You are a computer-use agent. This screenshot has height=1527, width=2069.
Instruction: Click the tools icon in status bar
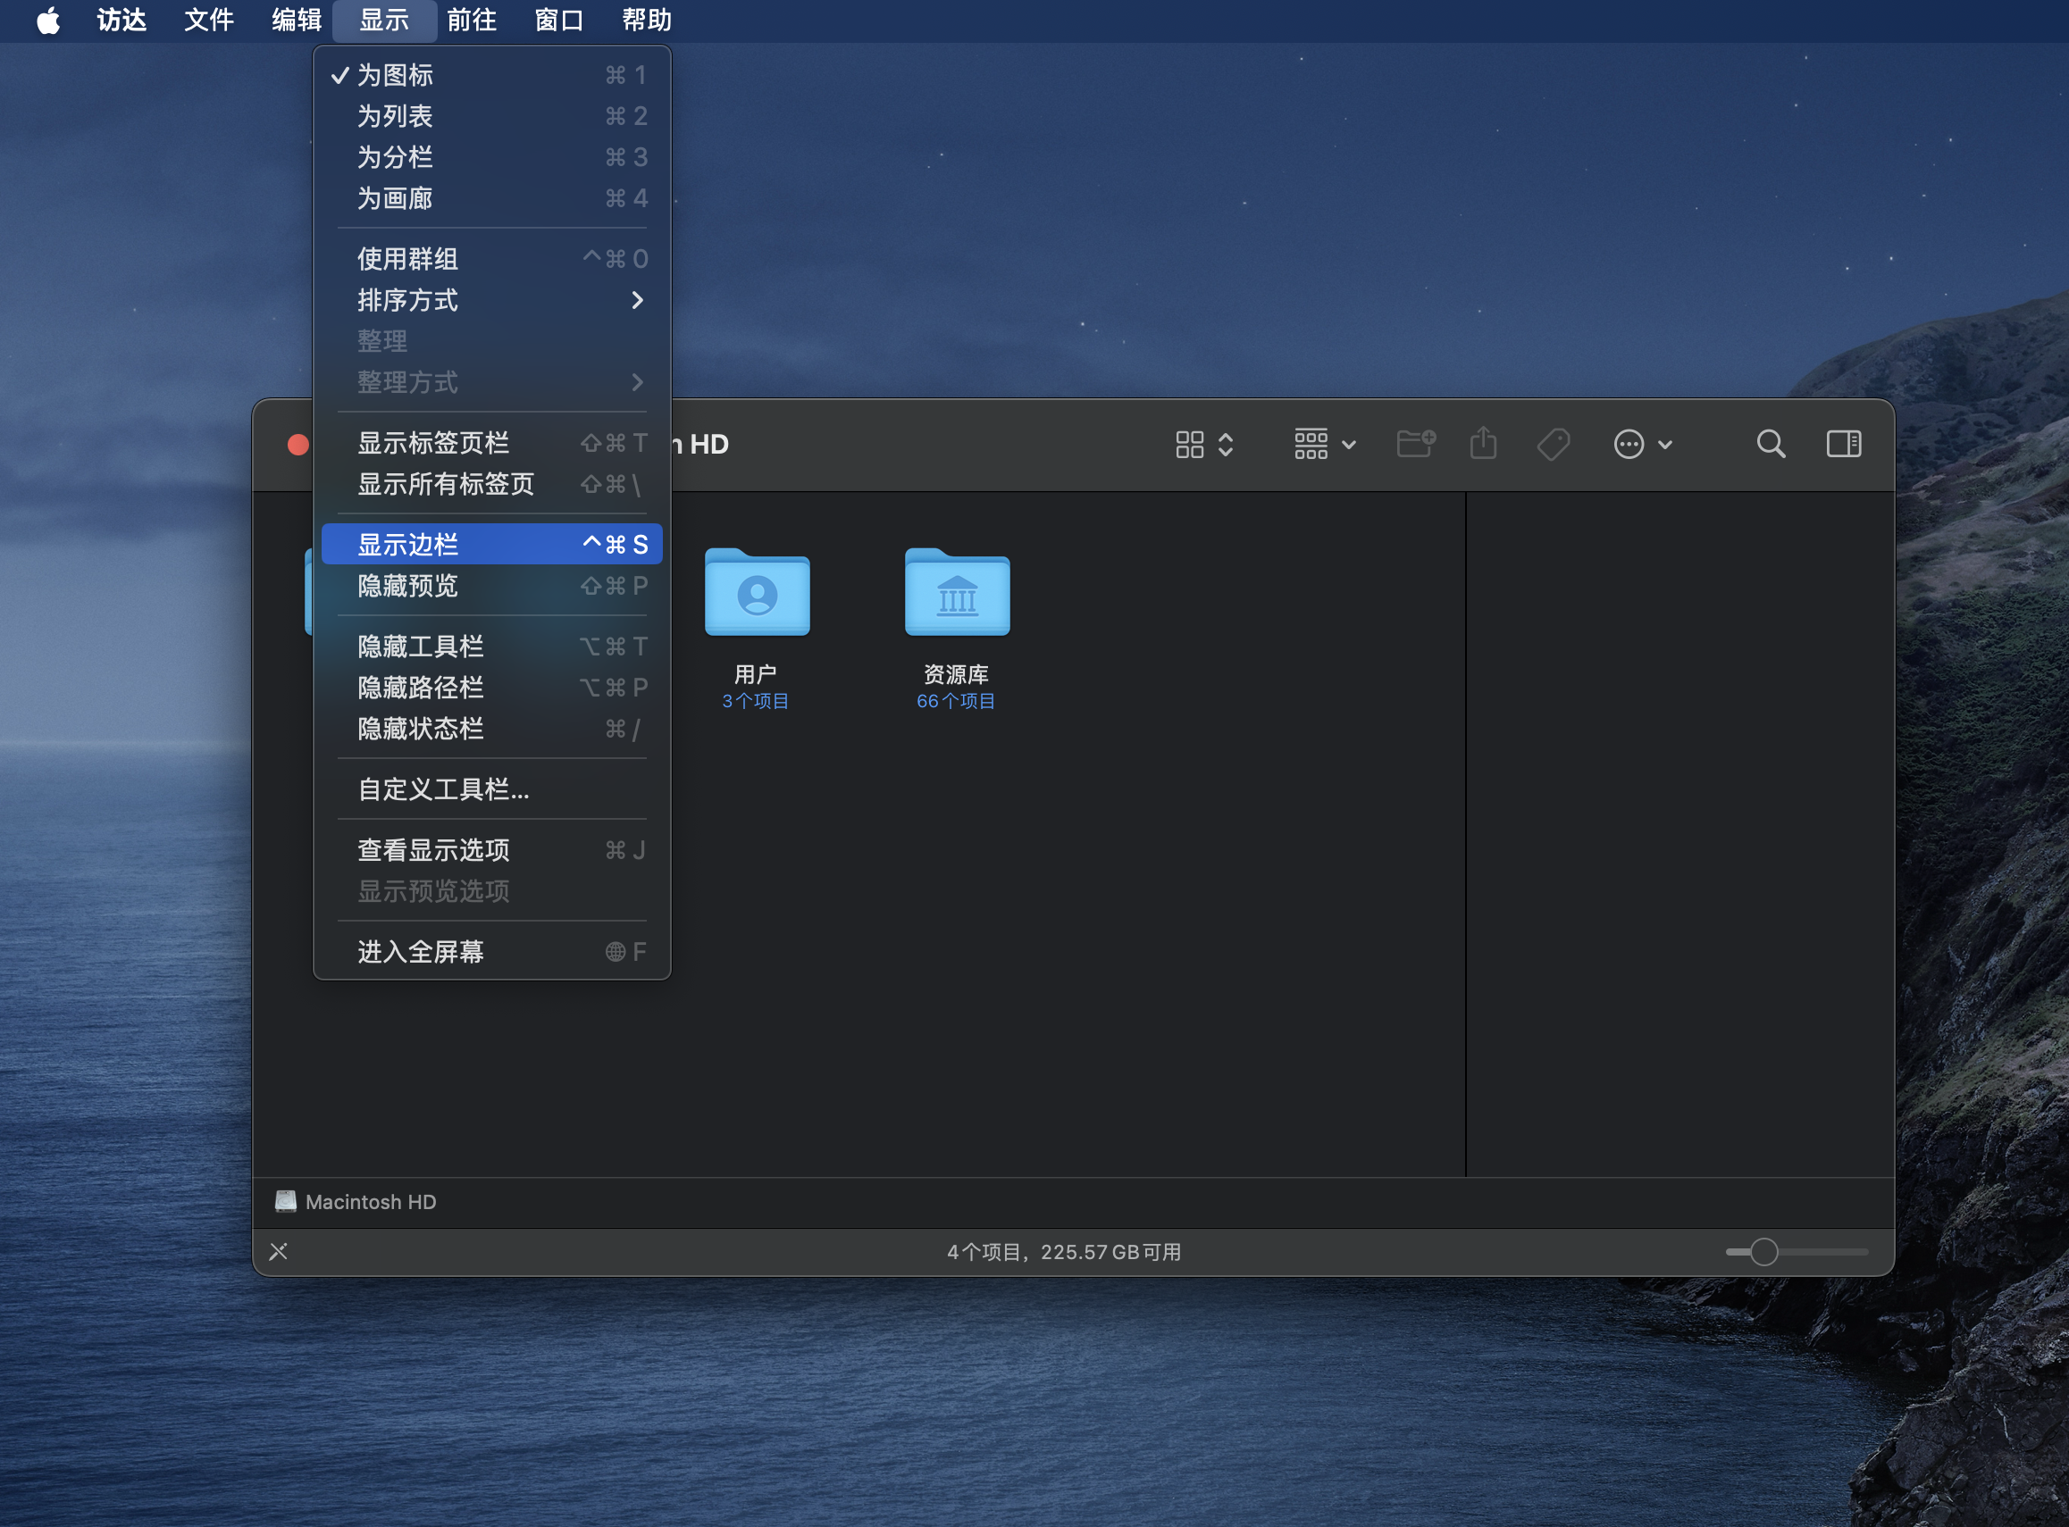coord(278,1252)
